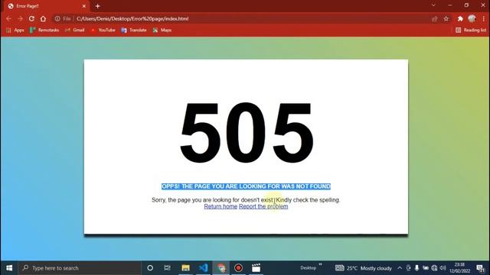Open File Explorer from the taskbar

(x=185, y=268)
